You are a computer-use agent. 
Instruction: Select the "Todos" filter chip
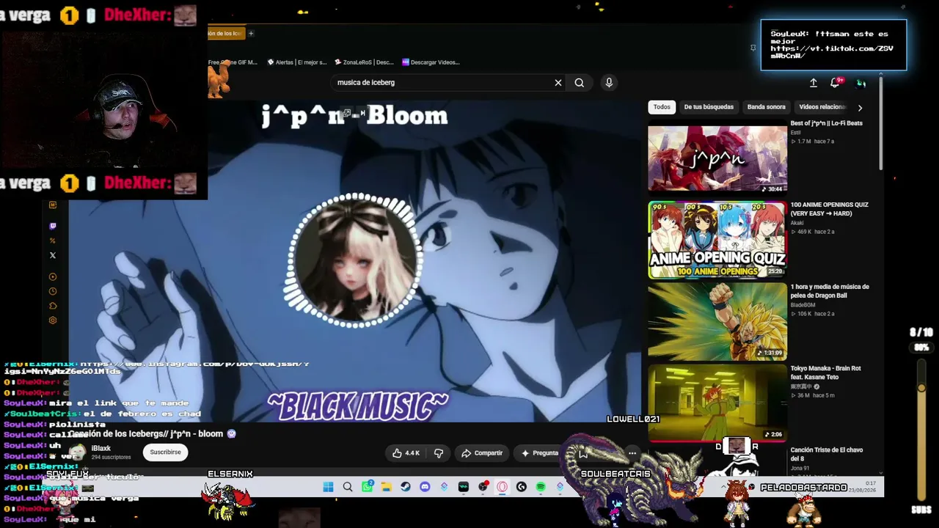(x=662, y=107)
